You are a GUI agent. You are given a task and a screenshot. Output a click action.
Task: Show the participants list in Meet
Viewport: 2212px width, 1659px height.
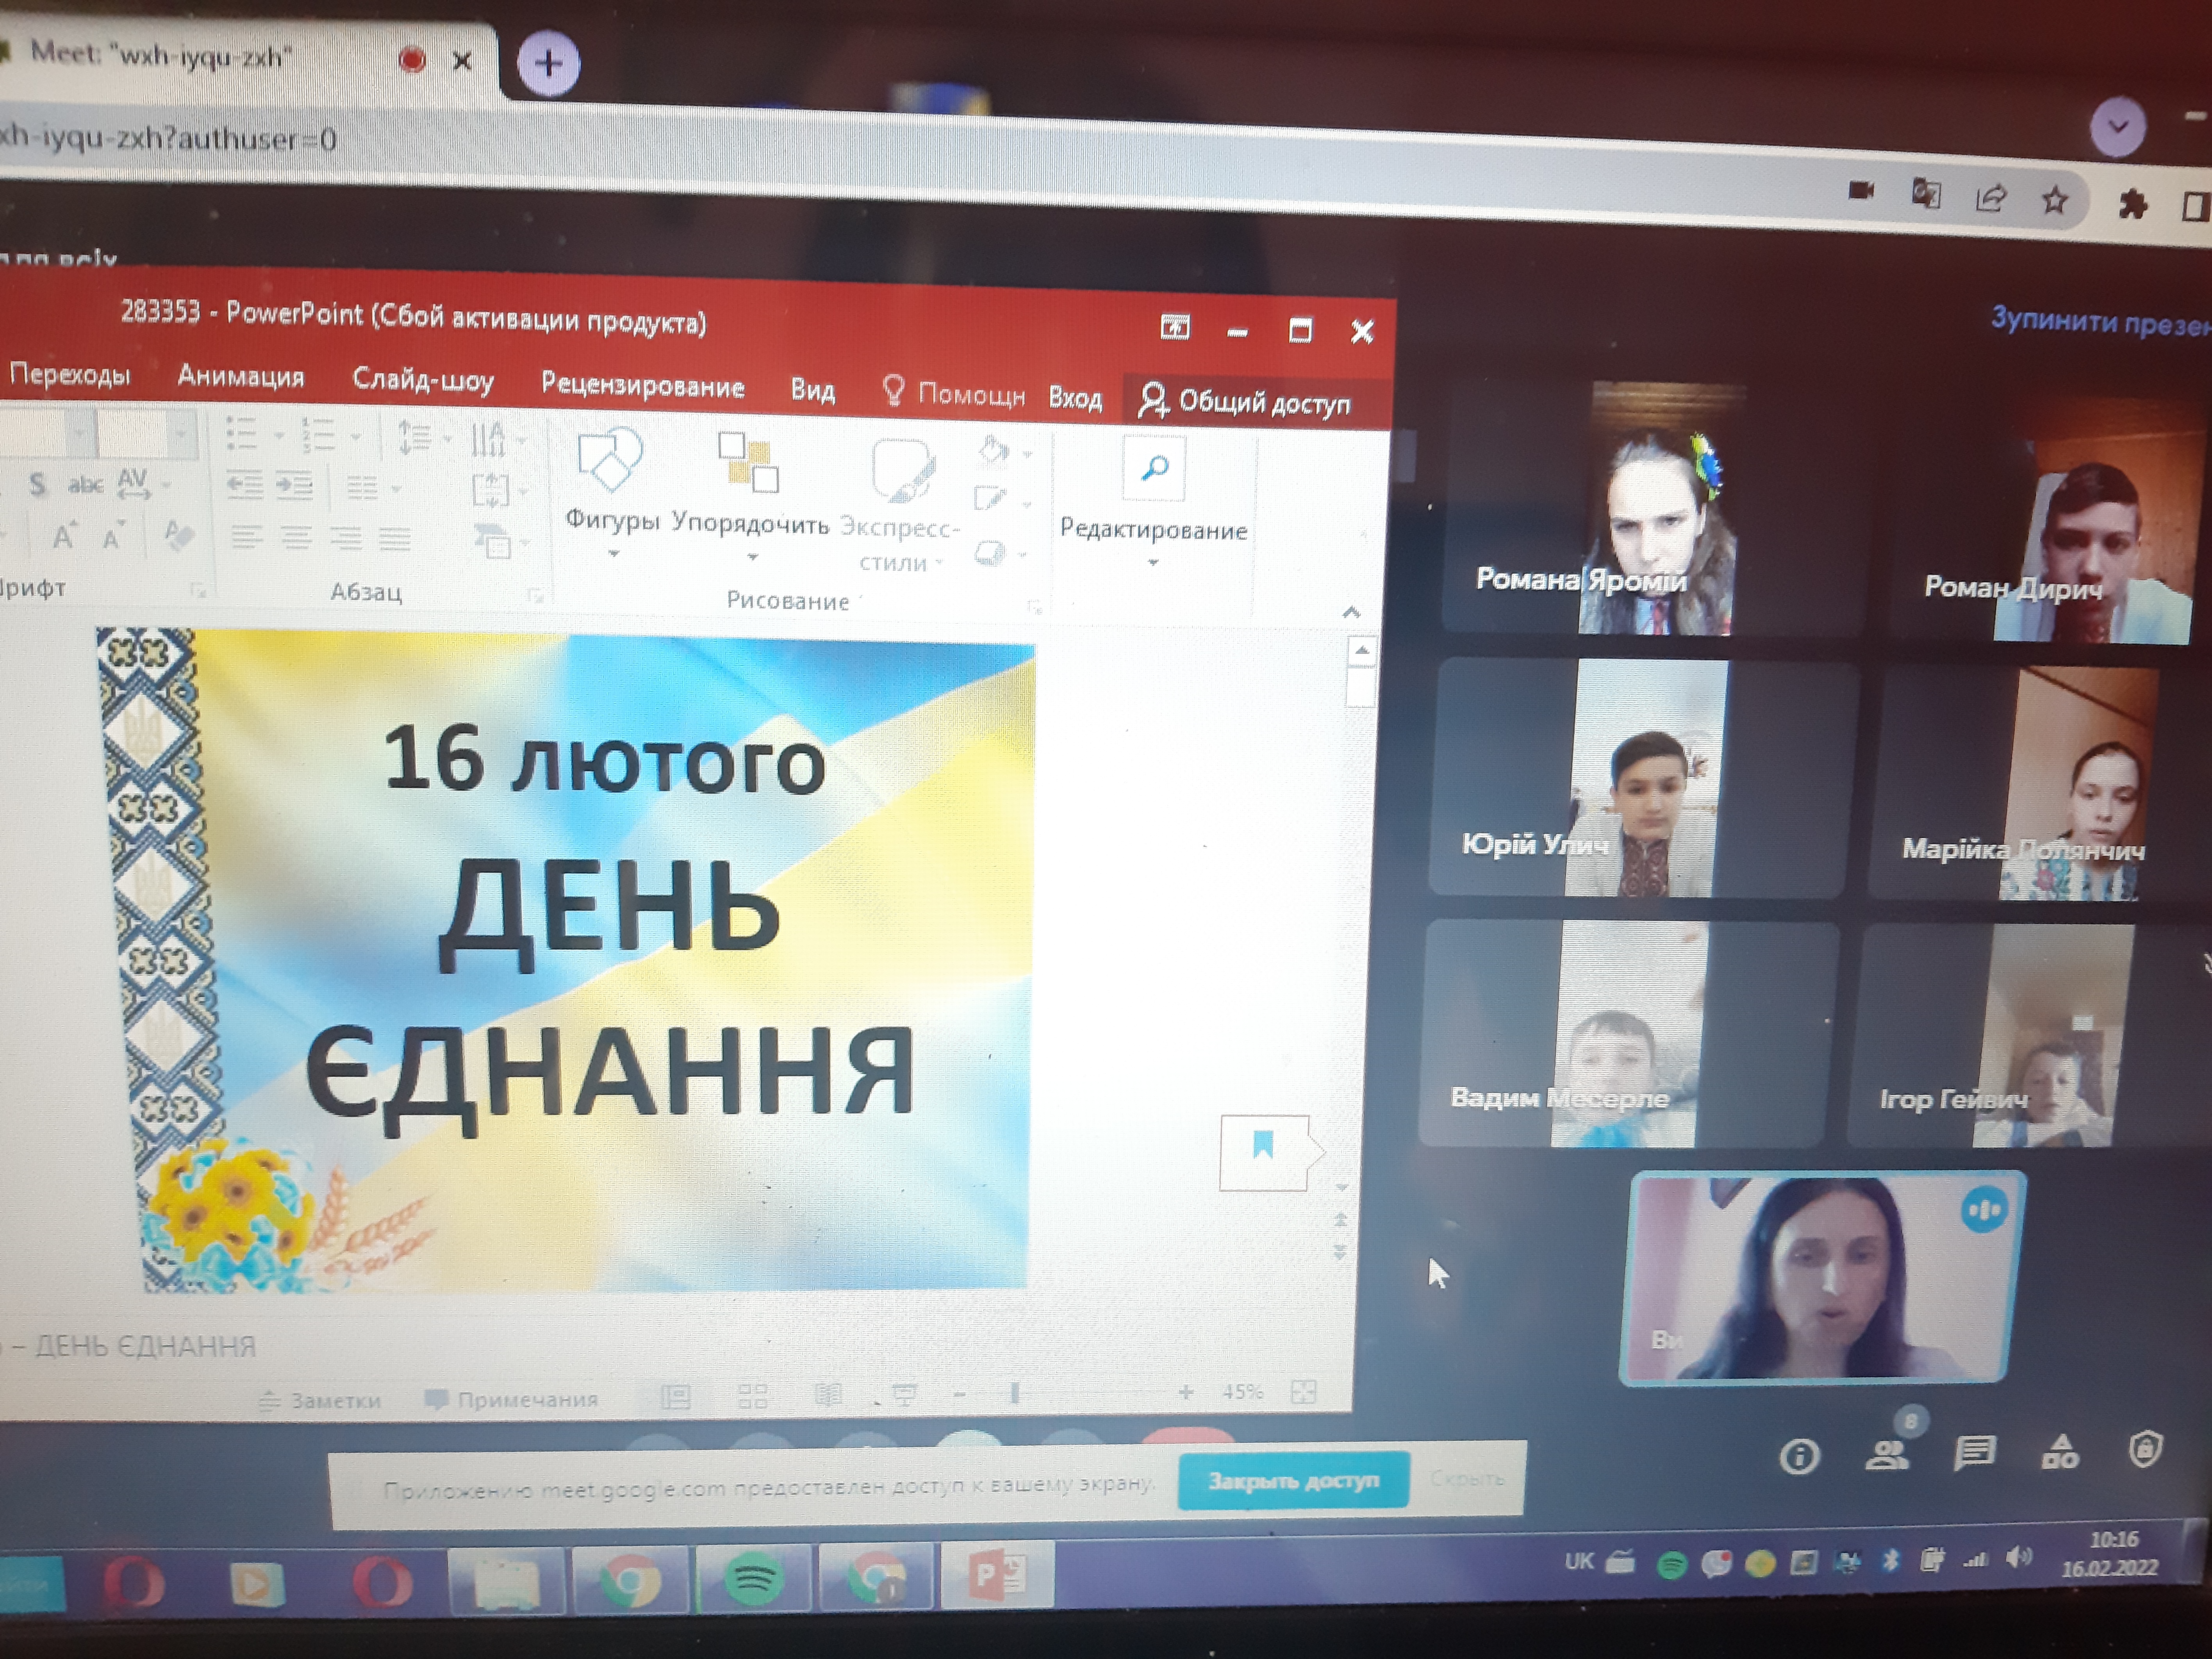[1887, 1455]
